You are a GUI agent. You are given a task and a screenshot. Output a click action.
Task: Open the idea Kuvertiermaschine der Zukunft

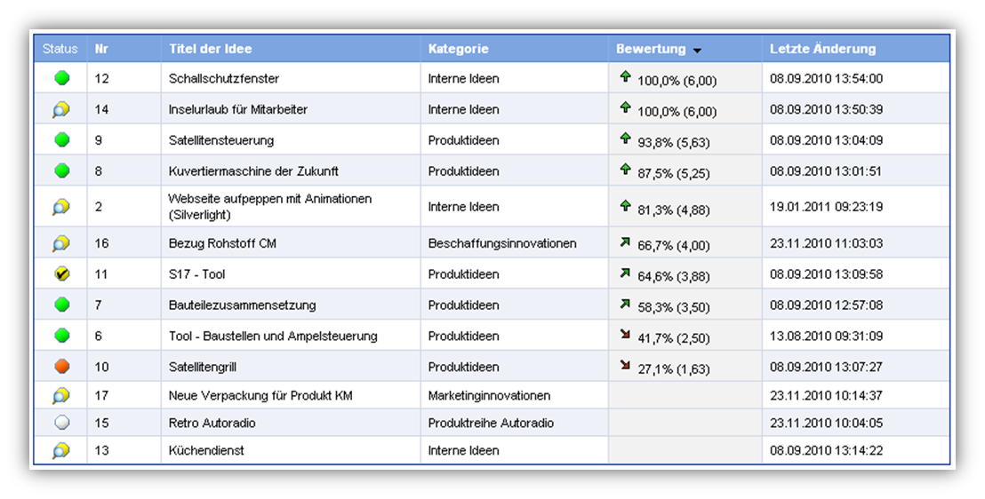(253, 171)
